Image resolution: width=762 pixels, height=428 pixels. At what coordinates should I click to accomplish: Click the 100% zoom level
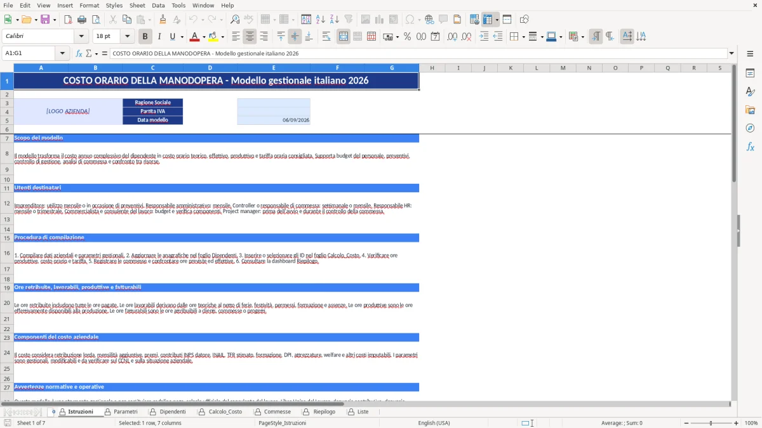click(x=751, y=423)
